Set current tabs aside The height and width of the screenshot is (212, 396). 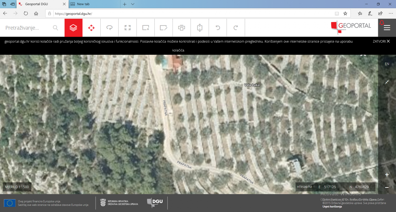pyautogui.click(x=12, y=4)
